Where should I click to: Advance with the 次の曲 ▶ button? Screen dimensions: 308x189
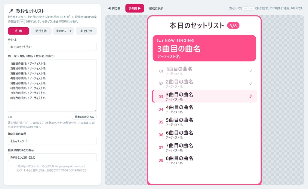pos(135,8)
